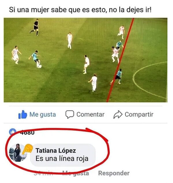Click the comment text 'Es una línea roja'

pyautogui.click(x=62, y=159)
